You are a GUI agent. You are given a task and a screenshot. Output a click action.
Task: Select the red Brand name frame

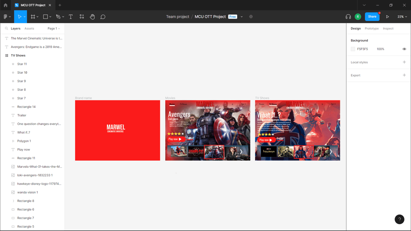coord(118,130)
